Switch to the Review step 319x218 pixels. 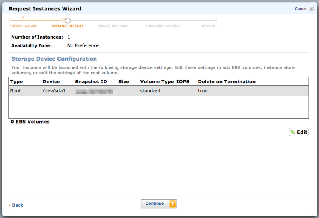point(208,26)
